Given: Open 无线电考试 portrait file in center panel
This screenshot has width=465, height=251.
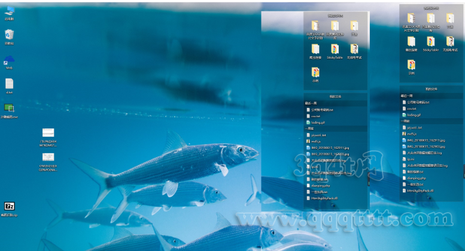Looking at the screenshot, I should [x=354, y=51].
